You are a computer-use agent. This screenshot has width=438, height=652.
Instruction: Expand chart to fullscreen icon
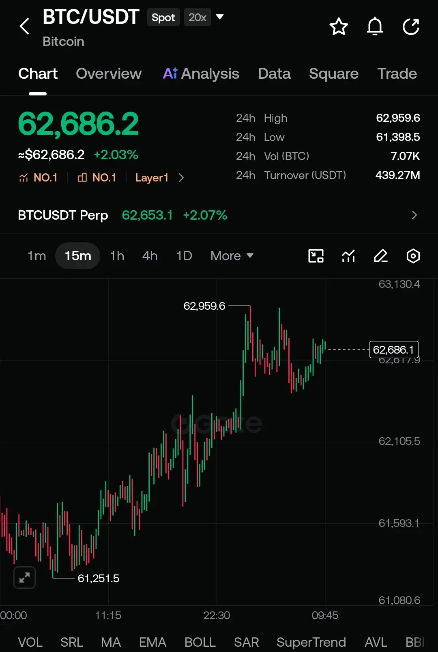24,577
